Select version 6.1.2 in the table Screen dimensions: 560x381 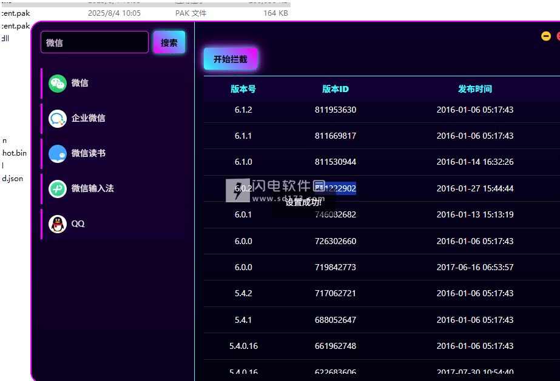243,110
